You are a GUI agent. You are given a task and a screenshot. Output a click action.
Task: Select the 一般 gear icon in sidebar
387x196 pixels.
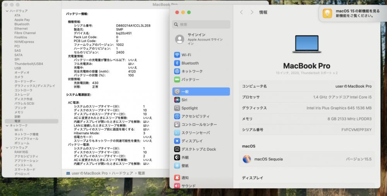[177, 91]
